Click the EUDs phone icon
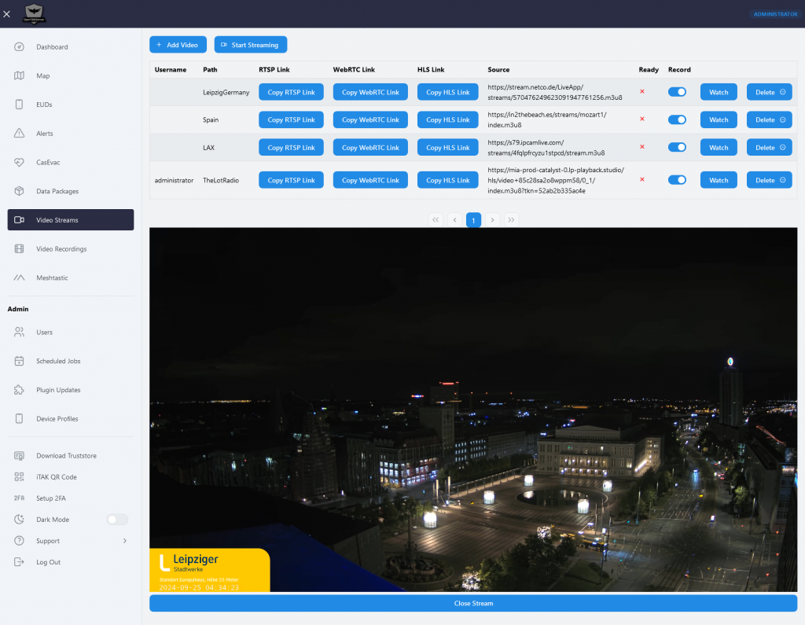Image resolution: width=805 pixels, height=625 pixels. pyautogui.click(x=19, y=105)
